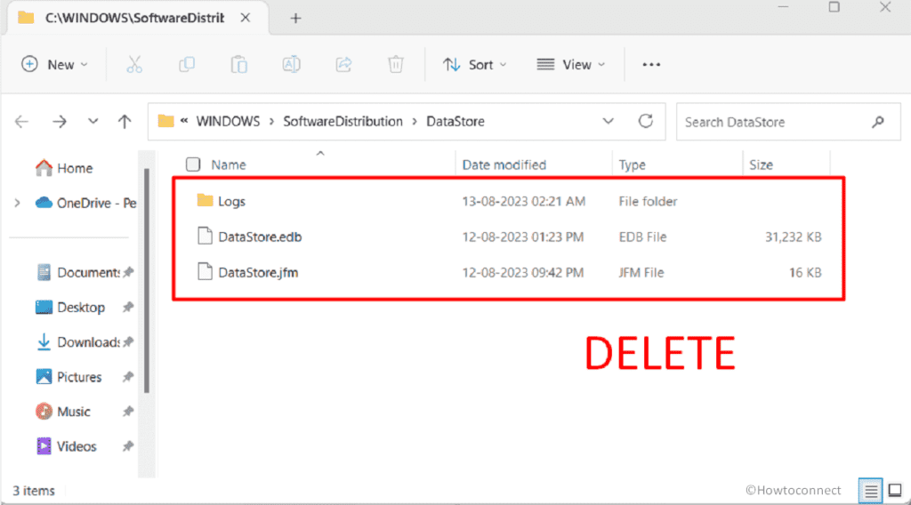Show hidden path with double chevron
The image size is (911, 505).
click(184, 121)
